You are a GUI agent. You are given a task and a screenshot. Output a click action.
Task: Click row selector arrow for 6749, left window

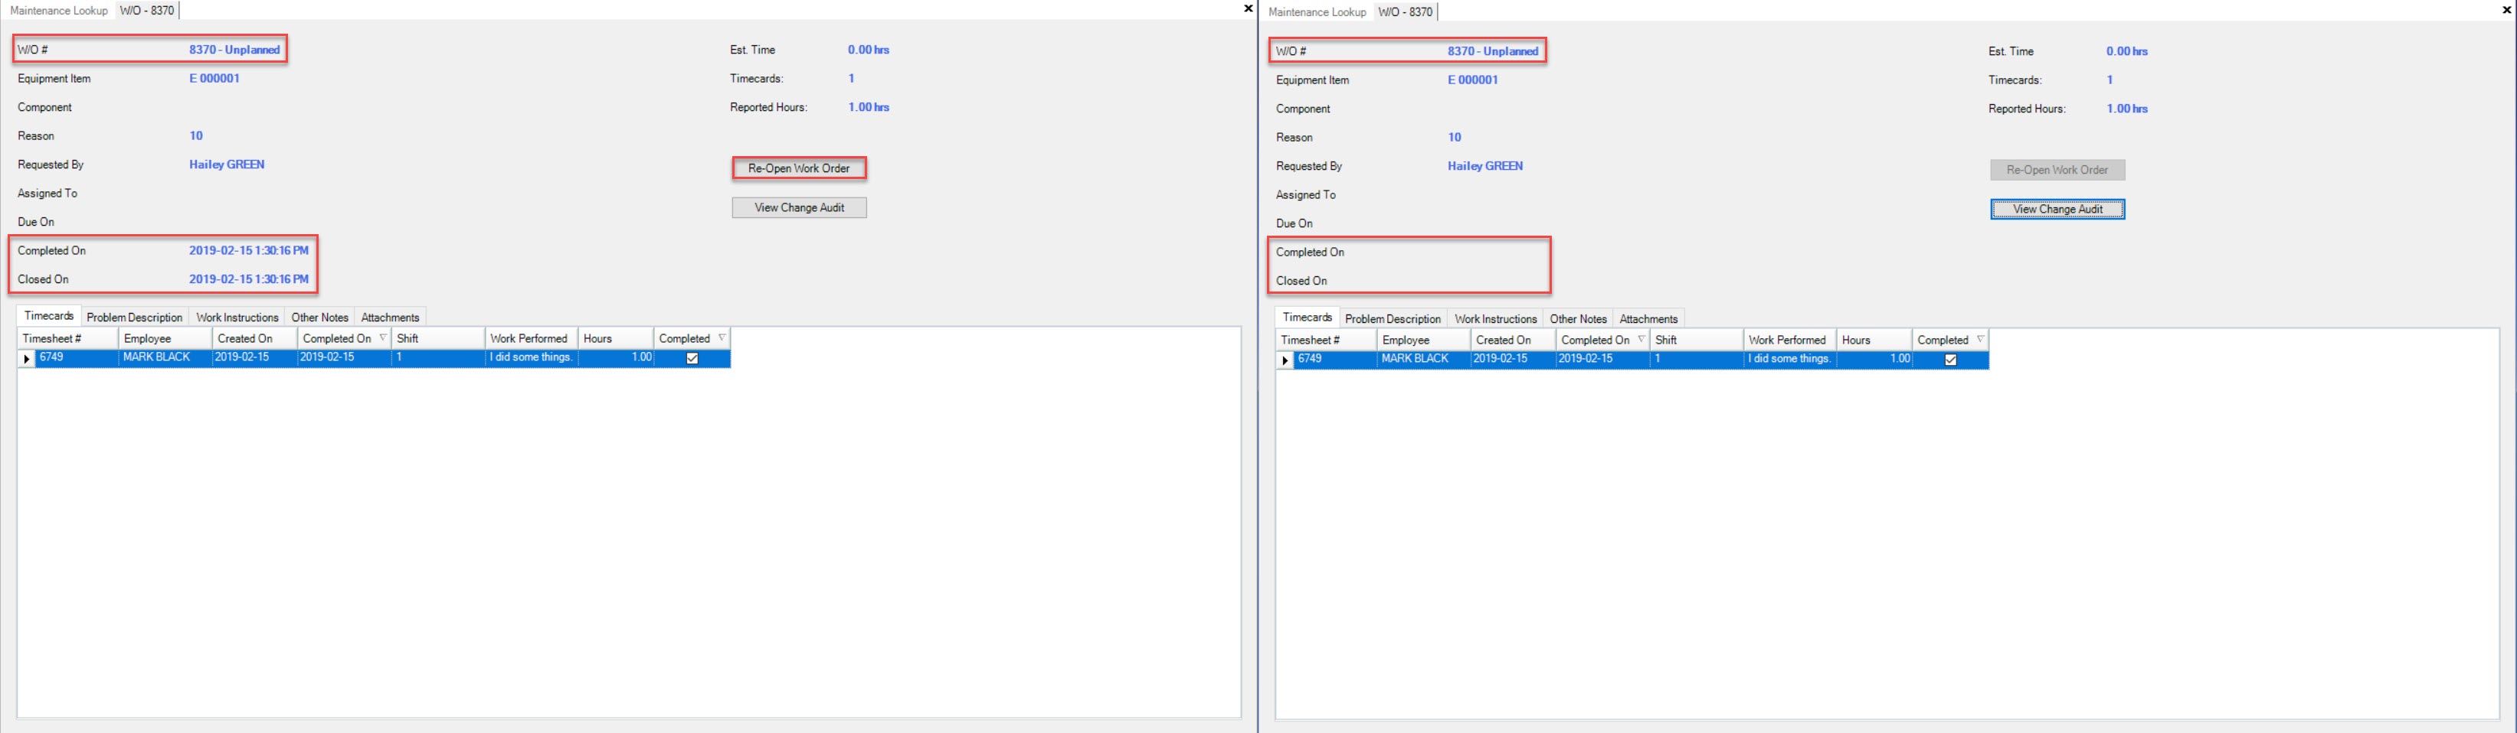(28, 359)
